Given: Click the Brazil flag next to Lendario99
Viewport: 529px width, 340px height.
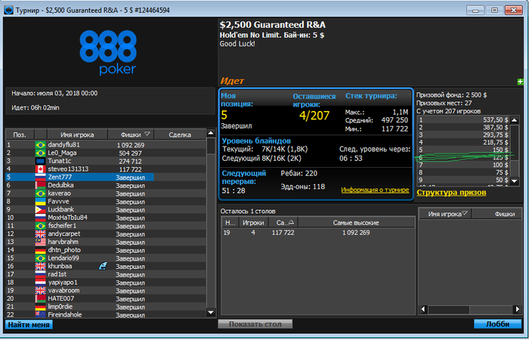Looking at the screenshot, I should pyautogui.click(x=41, y=258).
